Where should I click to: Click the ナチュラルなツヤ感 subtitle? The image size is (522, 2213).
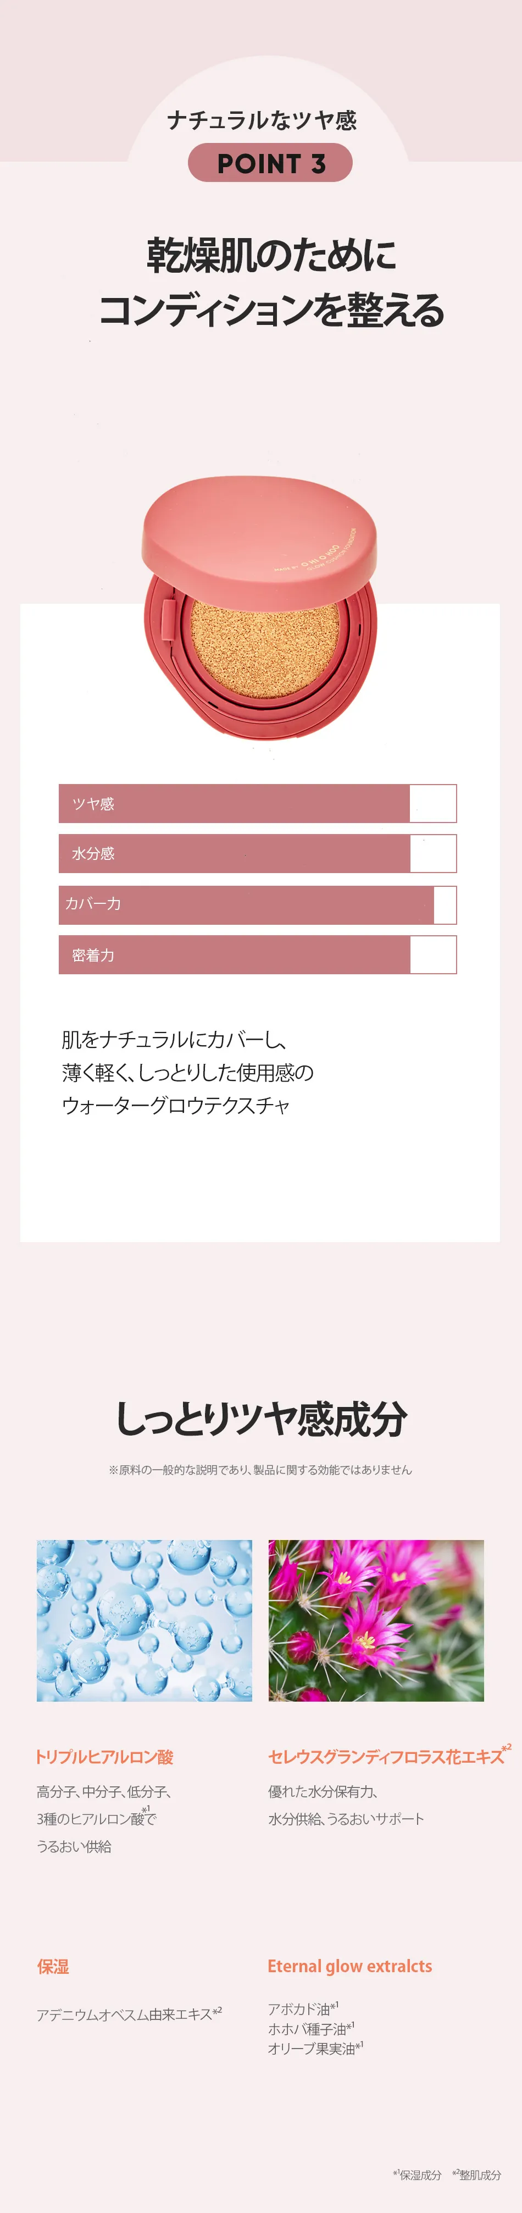click(x=262, y=120)
